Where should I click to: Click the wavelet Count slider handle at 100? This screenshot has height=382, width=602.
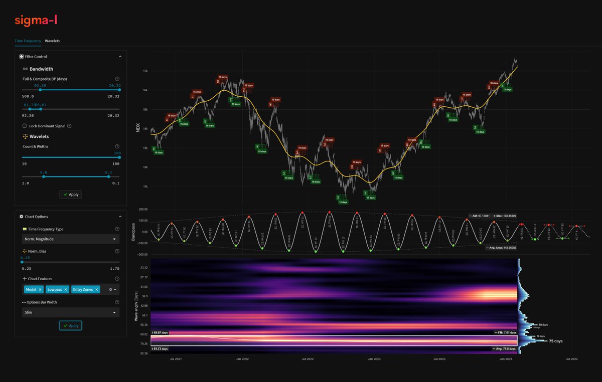point(119,157)
